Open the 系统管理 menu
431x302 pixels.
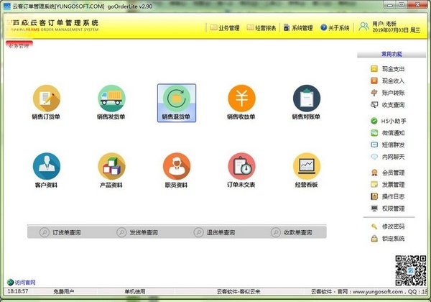(x=298, y=28)
